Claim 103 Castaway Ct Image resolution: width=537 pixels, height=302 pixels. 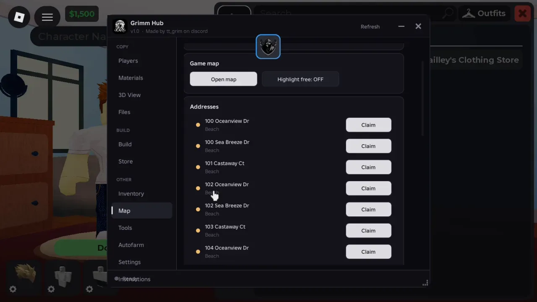pyautogui.click(x=368, y=231)
